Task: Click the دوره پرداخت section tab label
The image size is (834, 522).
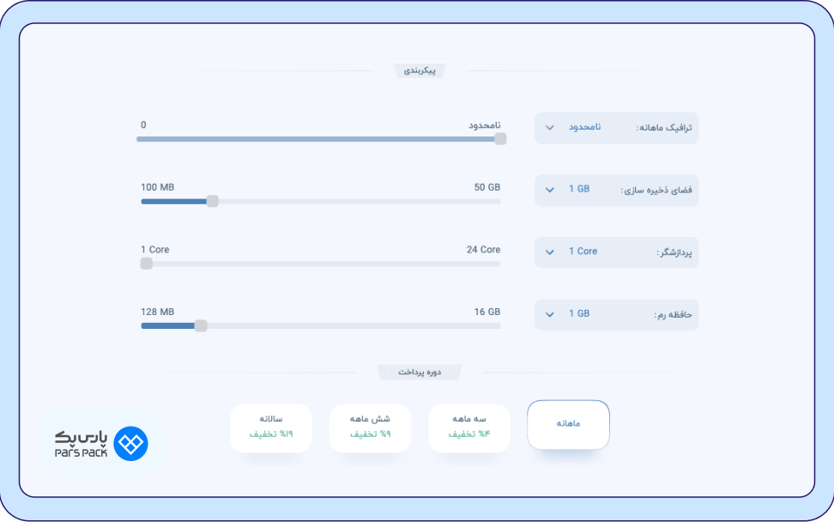Action: coord(420,373)
